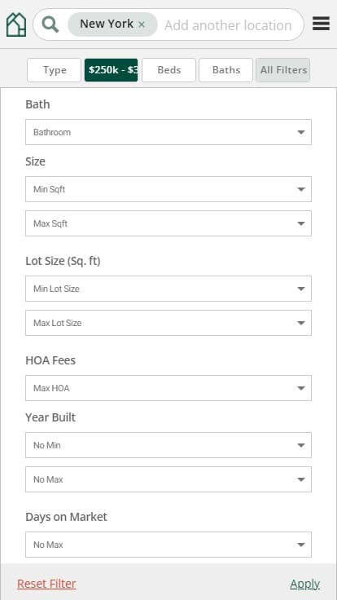This screenshot has width=337, height=600.
Task: Open the Baths filter
Action: 225,70
